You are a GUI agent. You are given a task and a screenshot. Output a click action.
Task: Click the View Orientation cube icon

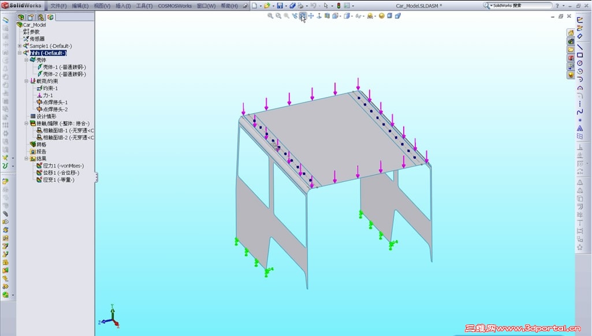(335, 16)
